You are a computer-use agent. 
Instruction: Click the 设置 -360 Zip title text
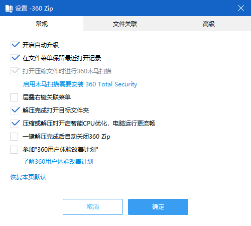tap(34, 9)
